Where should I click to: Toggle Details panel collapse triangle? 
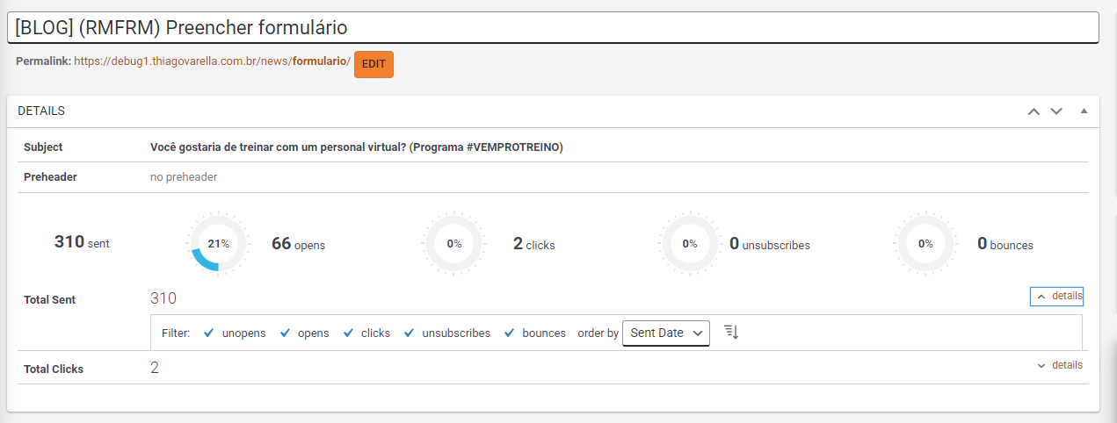click(x=1084, y=111)
